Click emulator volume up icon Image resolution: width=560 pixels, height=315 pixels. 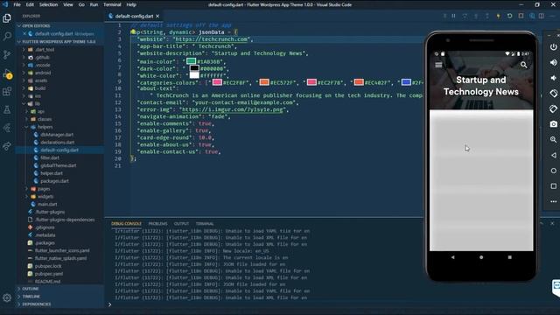(553, 62)
